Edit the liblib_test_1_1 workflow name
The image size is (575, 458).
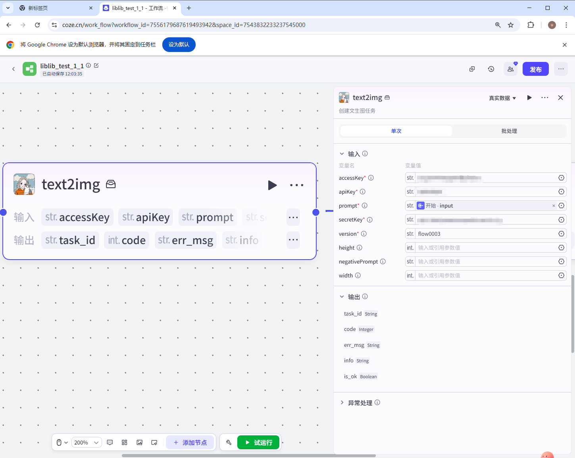pyautogui.click(x=96, y=65)
